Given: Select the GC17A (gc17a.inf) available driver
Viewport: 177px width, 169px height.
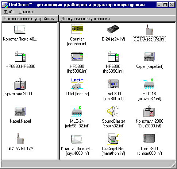Looking at the screenshot, I should click(x=149, y=29).
